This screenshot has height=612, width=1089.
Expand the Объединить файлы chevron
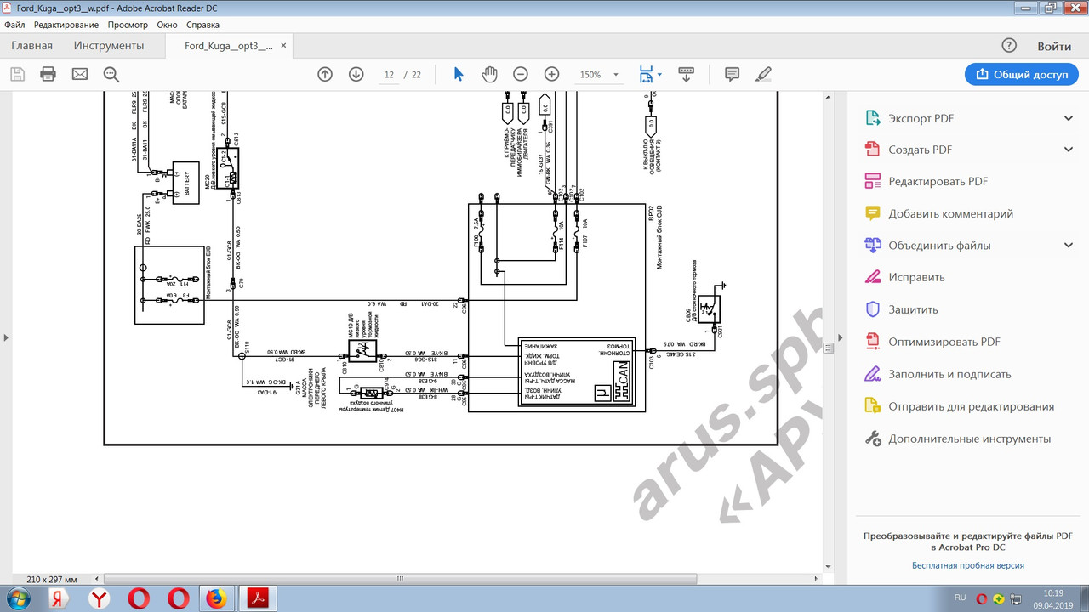(1069, 246)
